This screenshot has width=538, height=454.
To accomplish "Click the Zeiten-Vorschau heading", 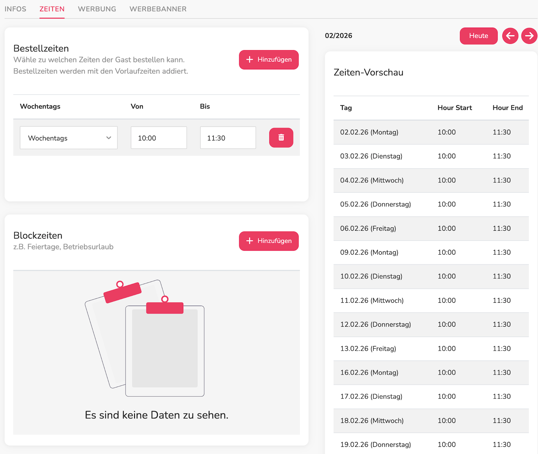I will point(368,72).
